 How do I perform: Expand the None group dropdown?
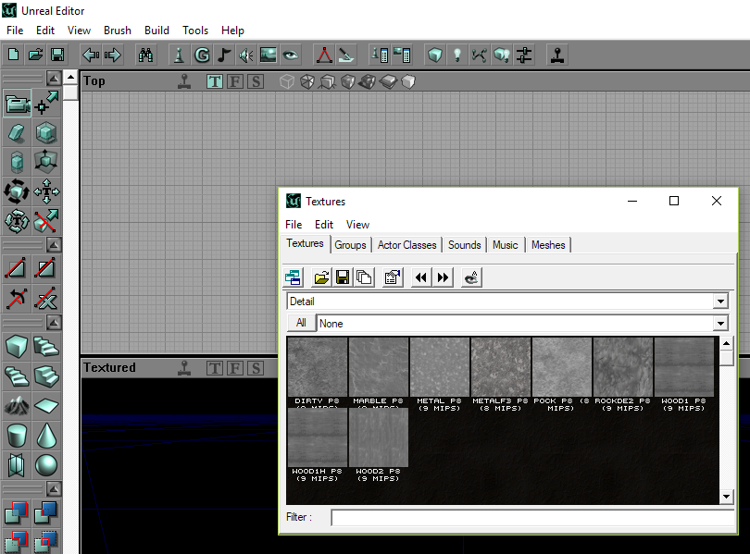(x=720, y=324)
